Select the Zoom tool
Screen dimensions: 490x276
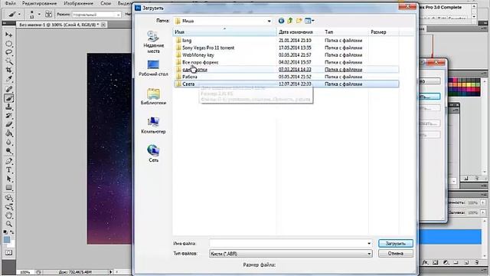(x=8, y=224)
